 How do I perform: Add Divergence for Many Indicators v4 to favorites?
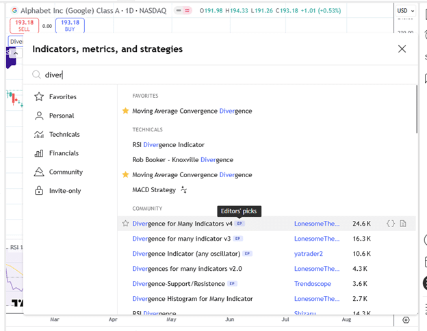coord(125,224)
